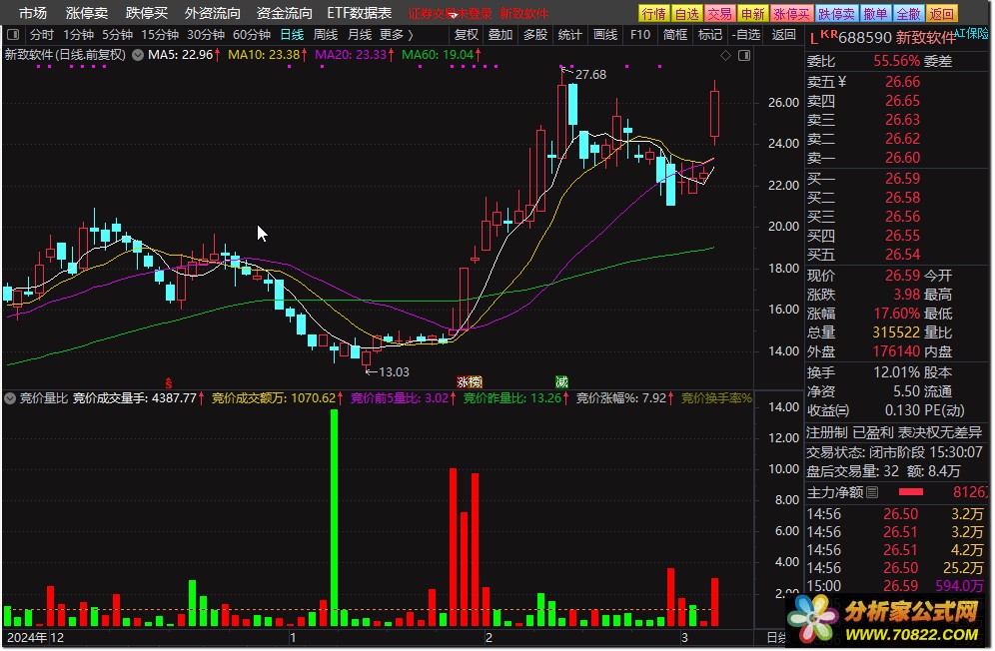Click the KR badge beside stock code
Screen dimensions: 995x651
coord(829,34)
